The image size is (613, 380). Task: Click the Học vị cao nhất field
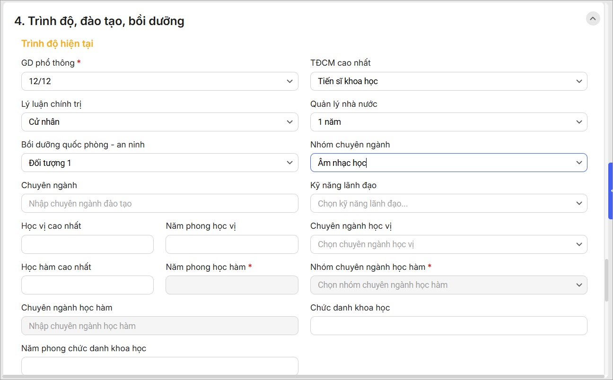(88, 244)
